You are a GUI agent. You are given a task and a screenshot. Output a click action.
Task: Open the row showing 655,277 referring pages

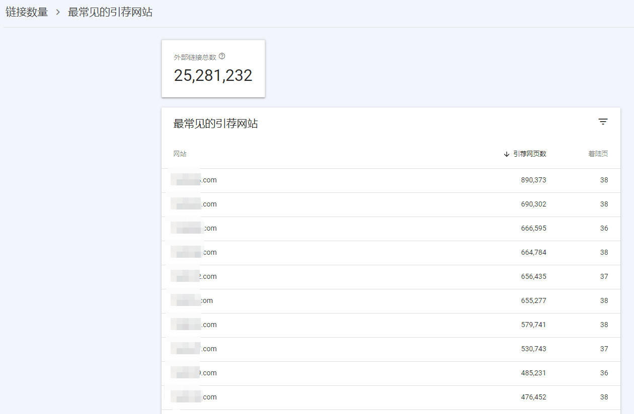coord(390,301)
